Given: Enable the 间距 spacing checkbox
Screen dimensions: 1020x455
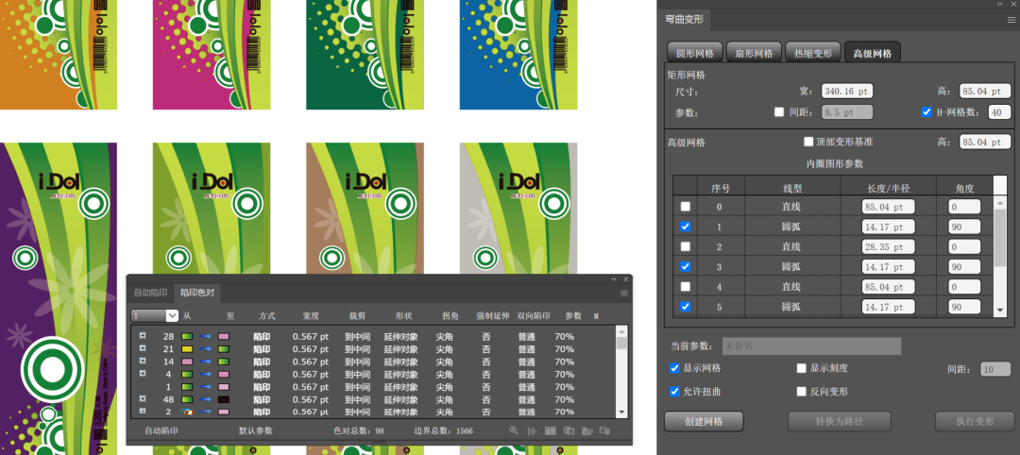Looking at the screenshot, I should tap(779, 111).
